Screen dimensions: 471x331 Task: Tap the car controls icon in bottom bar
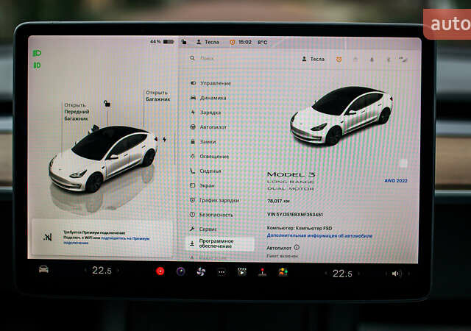pos(44,269)
